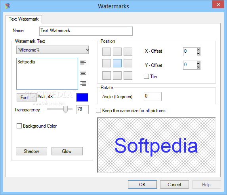The height and width of the screenshot is (195, 227).
Task: Click the Shadow button
Action: coord(31,151)
